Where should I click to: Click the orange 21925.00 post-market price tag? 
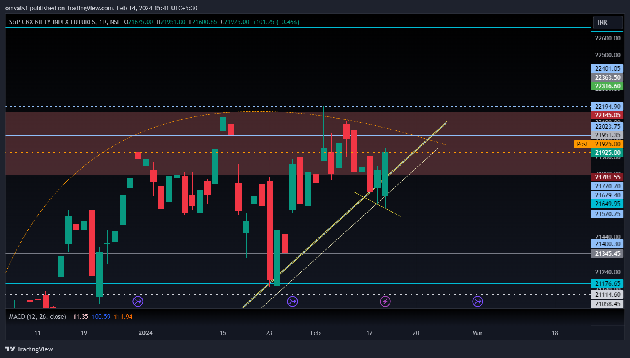click(607, 144)
